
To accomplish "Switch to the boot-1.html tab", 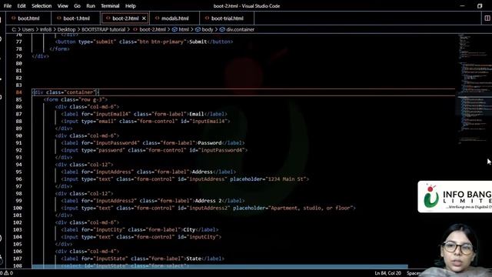I will click(x=76, y=18).
